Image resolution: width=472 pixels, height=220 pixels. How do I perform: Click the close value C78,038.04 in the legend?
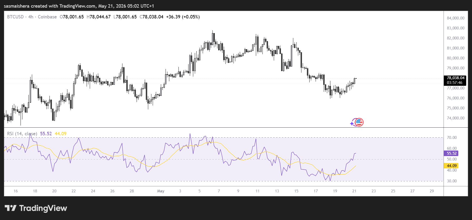[x=151, y=17]
